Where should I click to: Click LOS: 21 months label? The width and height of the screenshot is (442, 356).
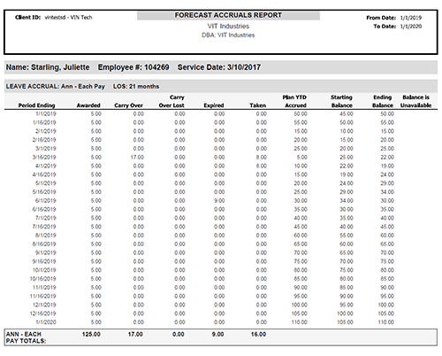click(136, 87)
